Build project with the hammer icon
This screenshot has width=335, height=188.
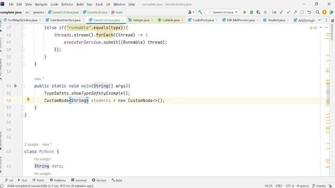pyautogui.click(x=200, y=12)
